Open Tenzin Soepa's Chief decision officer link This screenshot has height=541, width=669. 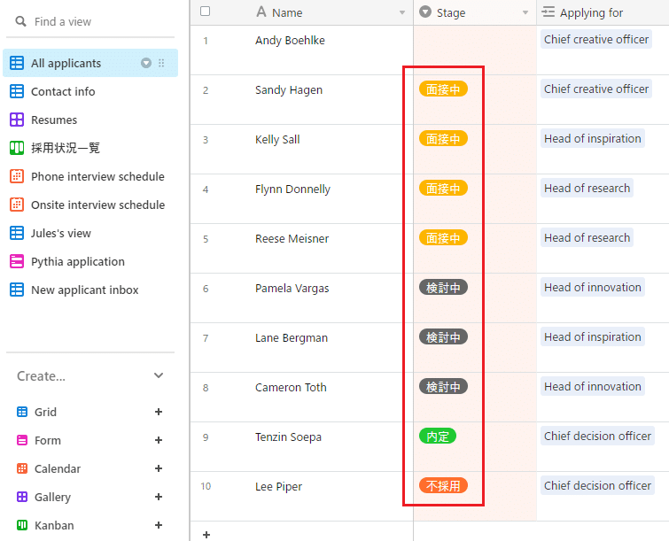(x=597, y=436)
